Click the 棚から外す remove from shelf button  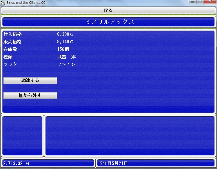tap(30, 96)
